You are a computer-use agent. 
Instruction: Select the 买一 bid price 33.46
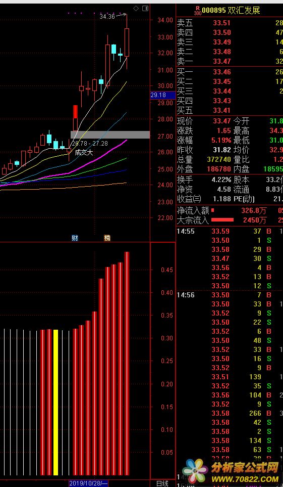[222, 72]
